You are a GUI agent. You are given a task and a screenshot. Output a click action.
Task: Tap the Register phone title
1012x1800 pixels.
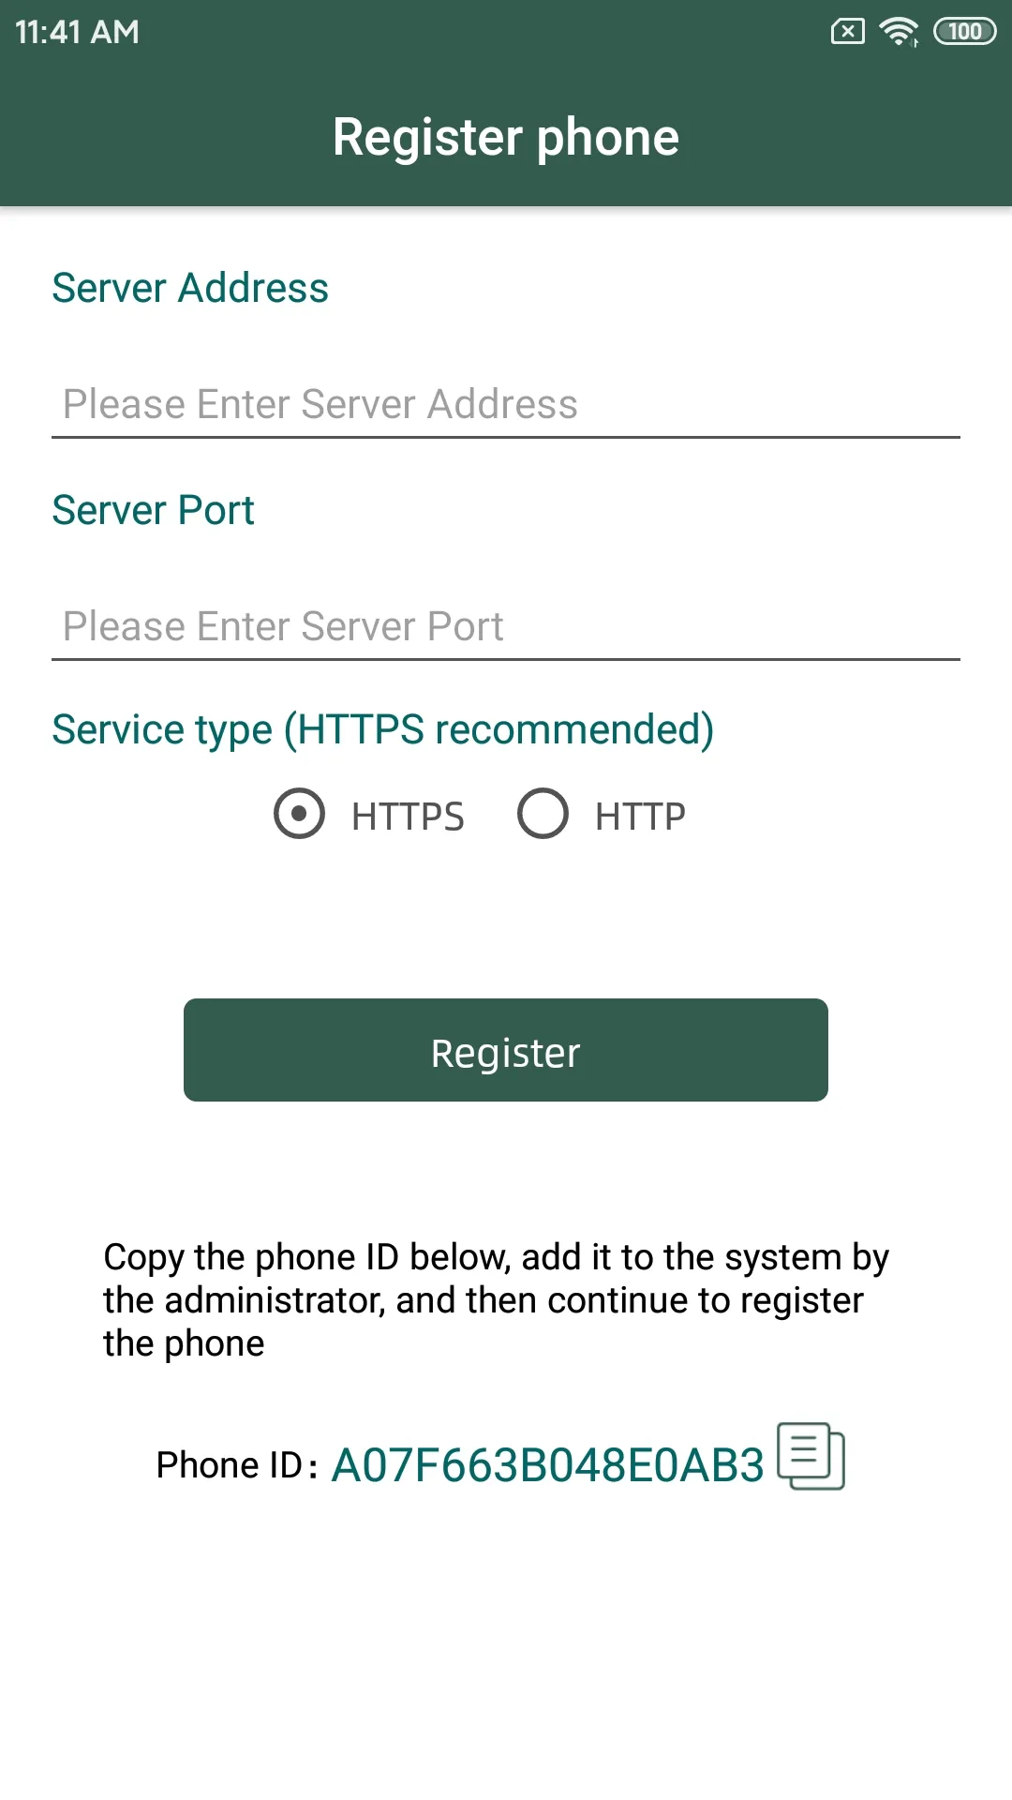pos(506,138)
